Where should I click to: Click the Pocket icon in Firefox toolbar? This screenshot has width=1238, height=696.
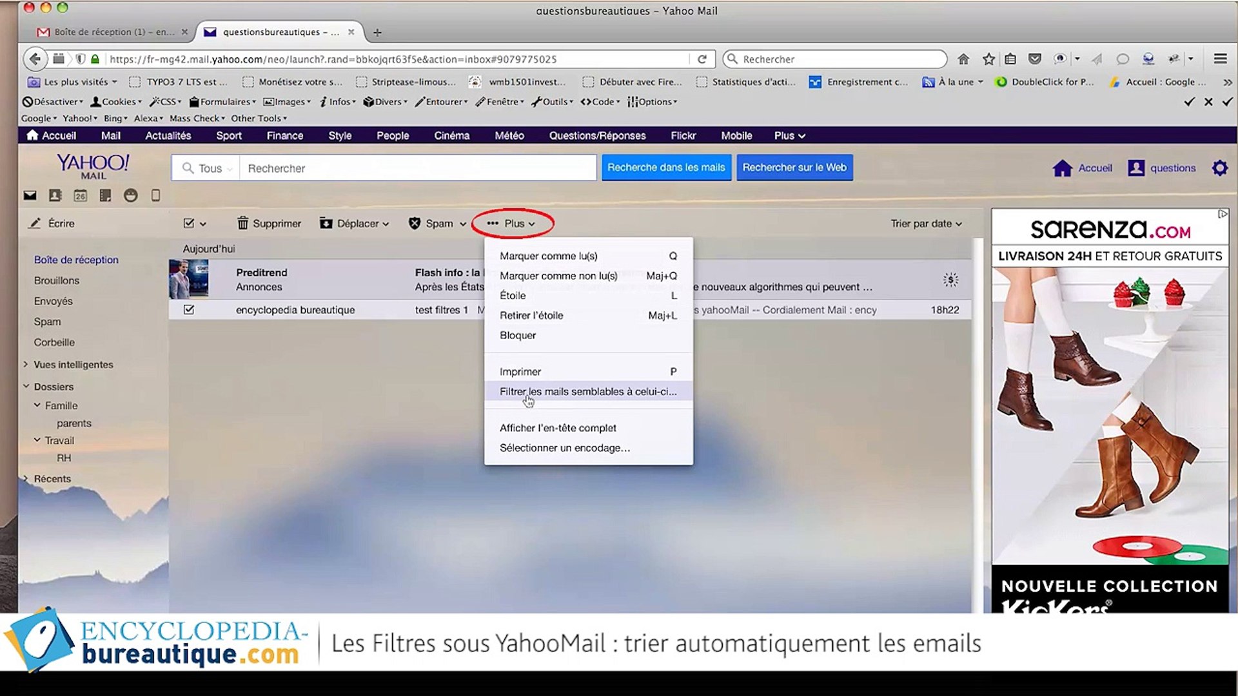point(1035,59)
